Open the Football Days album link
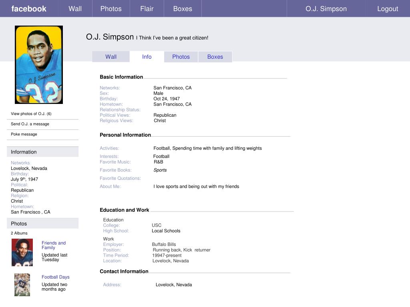The height and width of the screenshot is (307, 410). (55, 277)
